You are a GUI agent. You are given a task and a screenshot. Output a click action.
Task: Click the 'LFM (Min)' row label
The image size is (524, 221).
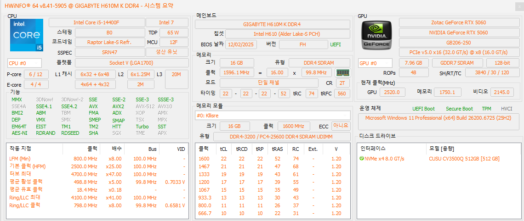click(x=20, y=159)
